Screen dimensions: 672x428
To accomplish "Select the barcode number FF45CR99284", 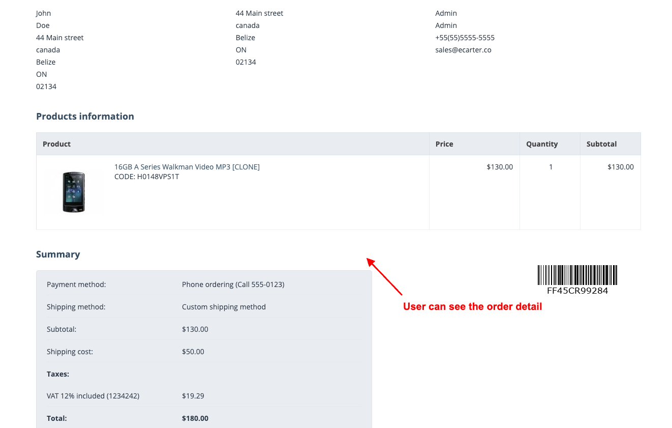I will 577,291.
